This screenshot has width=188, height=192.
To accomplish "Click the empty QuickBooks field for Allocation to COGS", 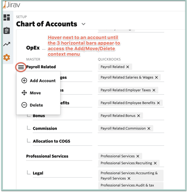I will (x=131, y=141).
